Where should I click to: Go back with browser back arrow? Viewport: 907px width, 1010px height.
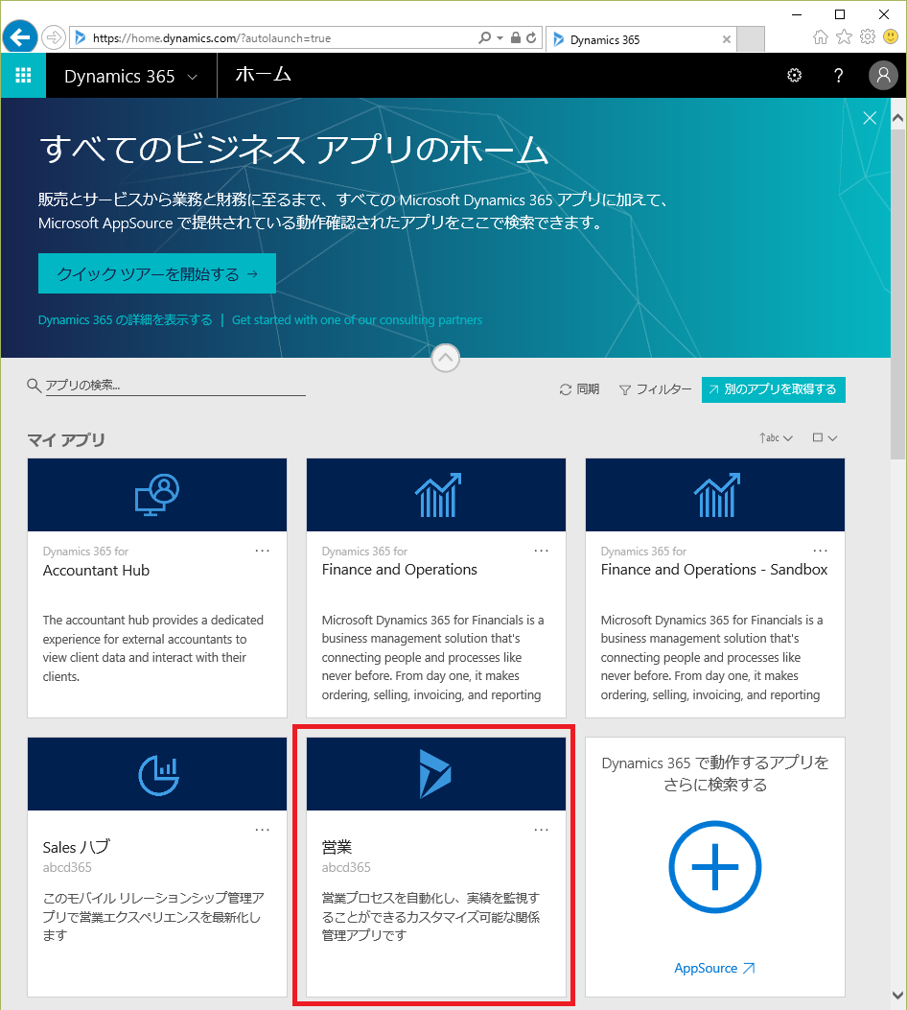[20, 37]
